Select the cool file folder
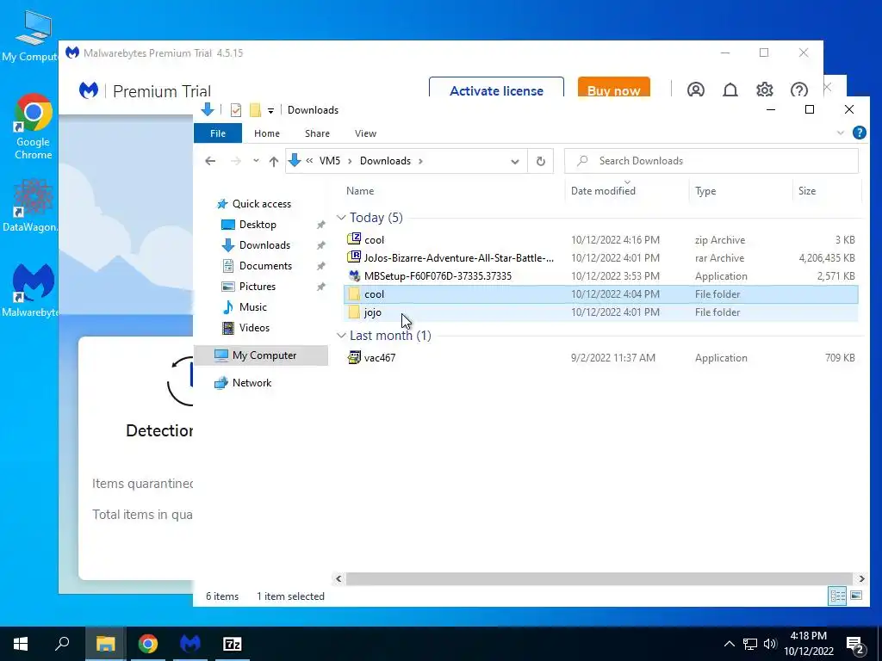The image size is (882, 661). click(x=600, y=294)
